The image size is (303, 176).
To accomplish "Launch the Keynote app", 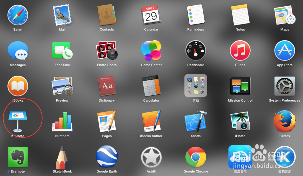I will click(18, 122).
